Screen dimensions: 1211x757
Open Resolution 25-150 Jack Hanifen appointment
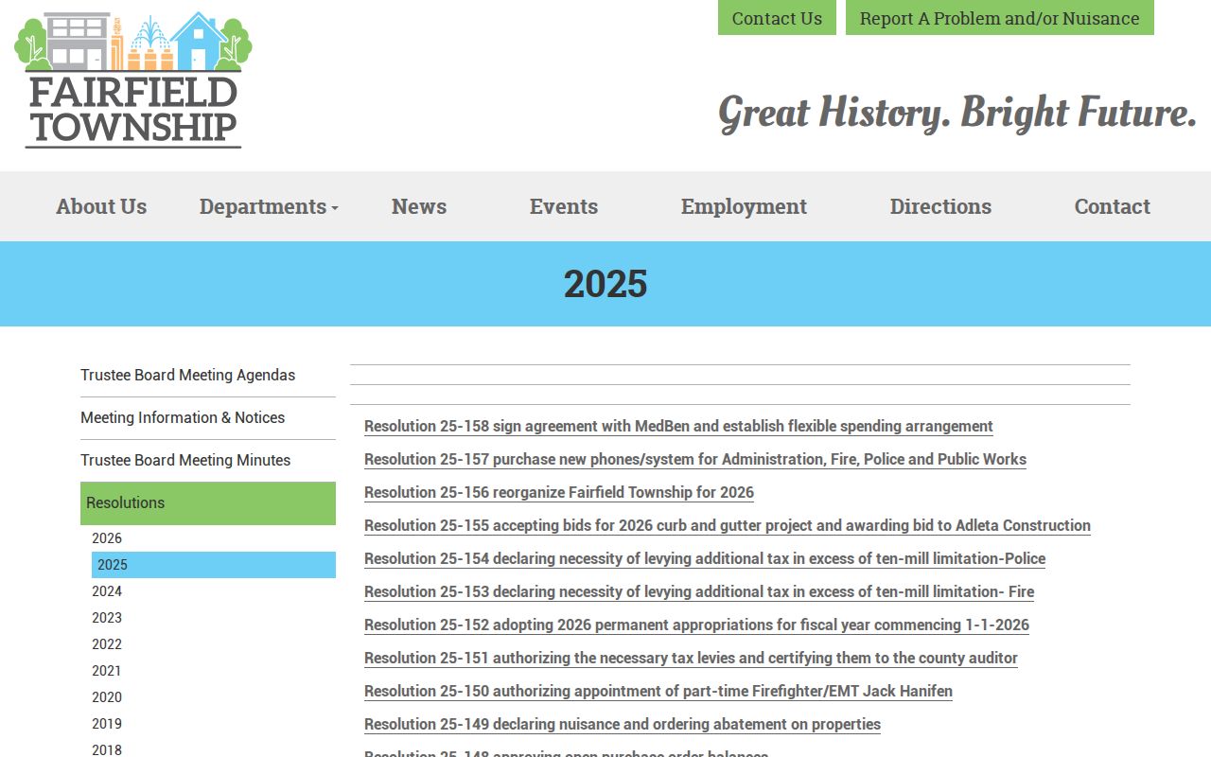click(658, 692)
